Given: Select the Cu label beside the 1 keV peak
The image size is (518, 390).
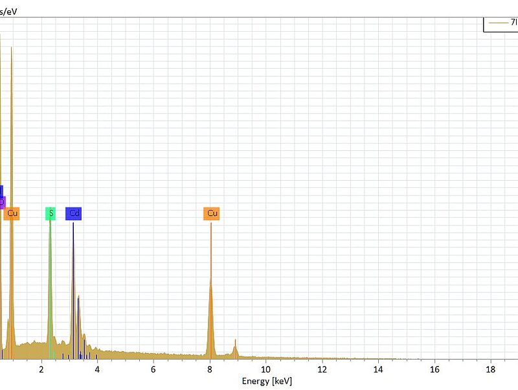Looking at the screenshot, I should (12, 213).
